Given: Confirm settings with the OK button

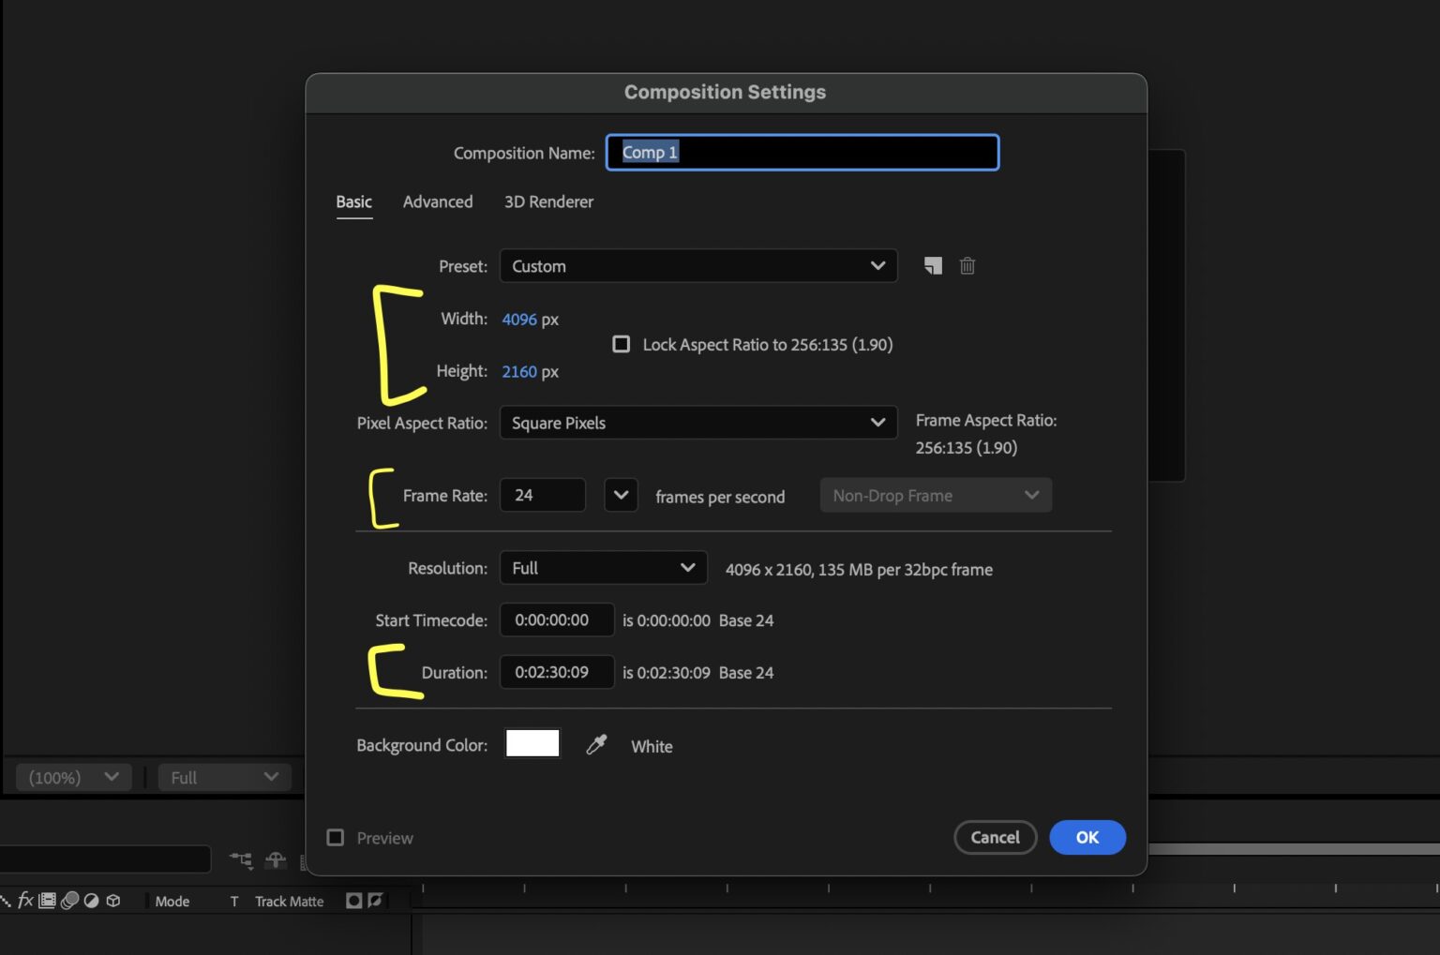Looking at the screenshot, I should click(1087, 837).
